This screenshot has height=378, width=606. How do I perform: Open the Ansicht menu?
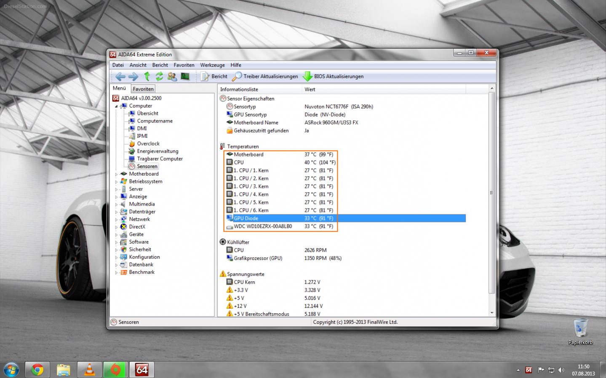(138, 65)
